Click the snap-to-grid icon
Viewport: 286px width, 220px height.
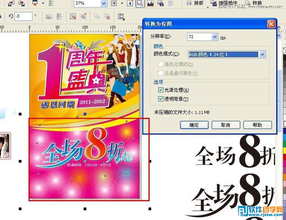[x=114, y=3]
